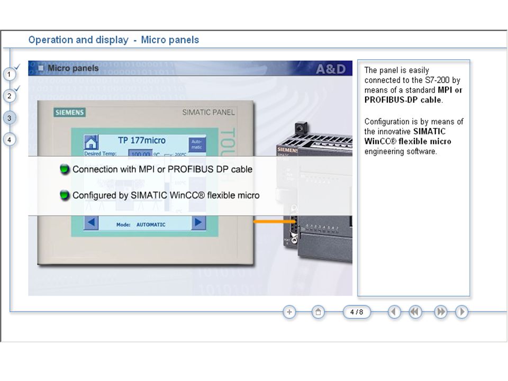
Task: Click the "SIMATIC PANEL" label
Action: [208, 112]
